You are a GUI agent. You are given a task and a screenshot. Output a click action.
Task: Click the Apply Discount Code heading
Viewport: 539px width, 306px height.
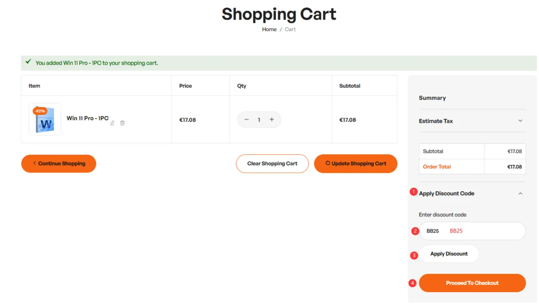click(x=446, y=194)
